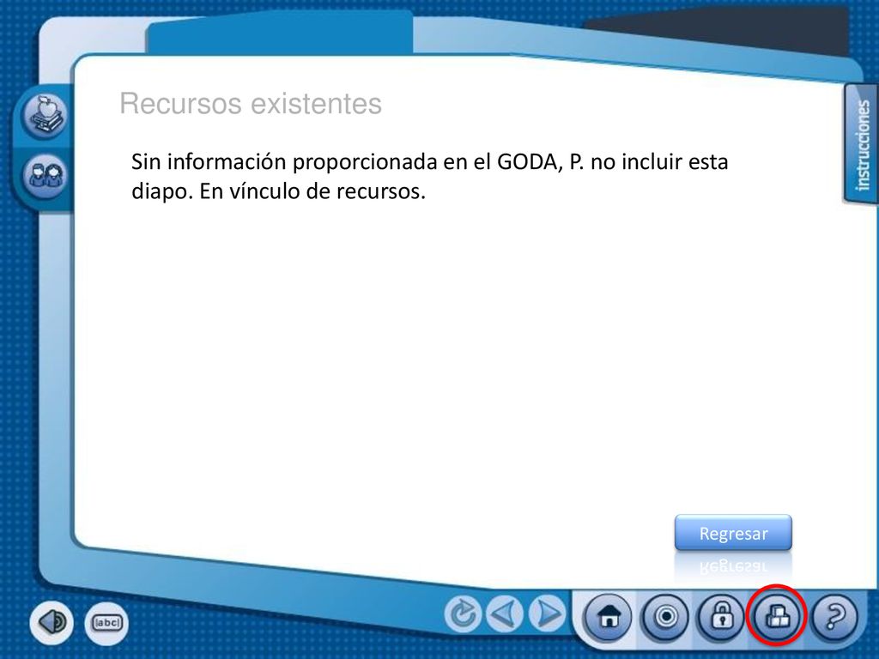Viewport: 879px width, 659px height.
Task: Click the padlock icon
Action: [722, 617]
